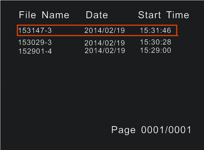The image size is (204, 150).
Task: Click the word Page in the footer
Action: click(x=123, y=130)
